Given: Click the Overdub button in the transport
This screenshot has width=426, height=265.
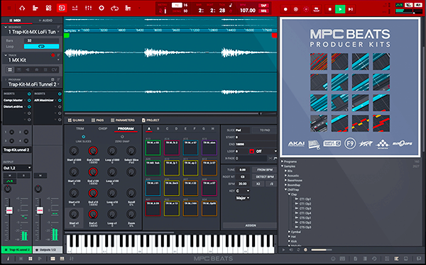Looking at the screenshot, I should [296, 9].
